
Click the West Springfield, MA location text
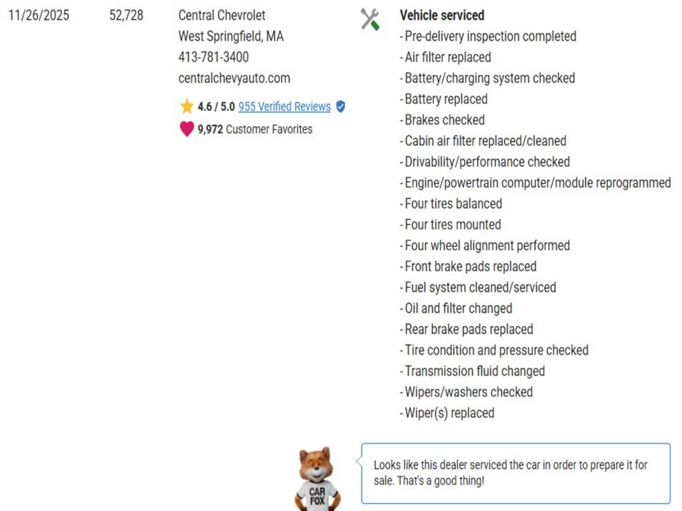coord(230,36)
